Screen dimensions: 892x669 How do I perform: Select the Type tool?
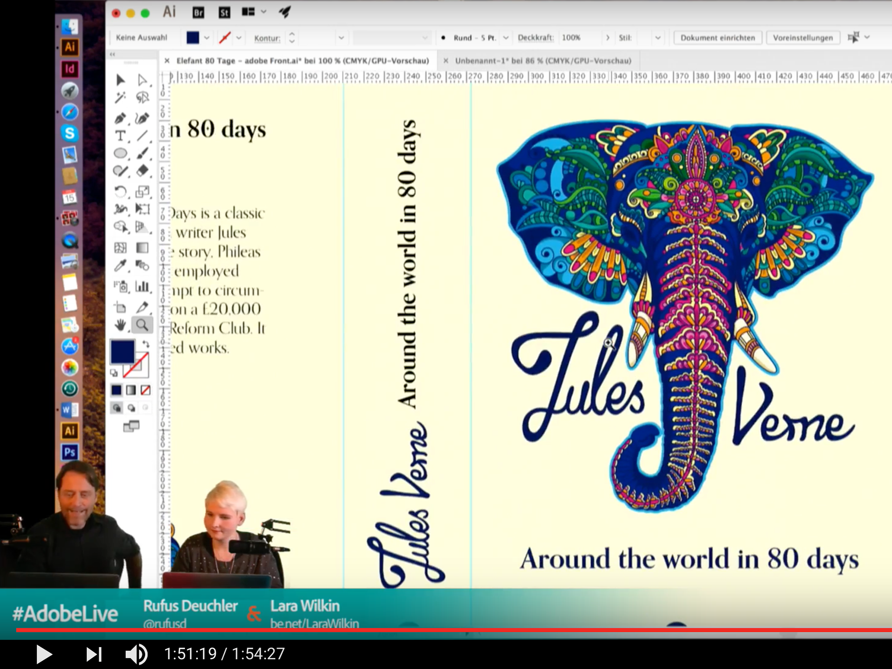[x=120, y=136]
